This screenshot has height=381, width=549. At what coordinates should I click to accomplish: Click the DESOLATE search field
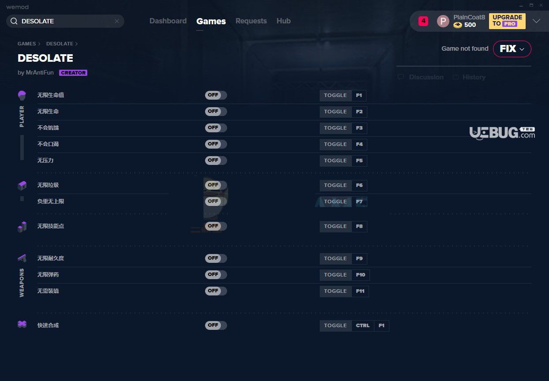[x=65, y=21]
